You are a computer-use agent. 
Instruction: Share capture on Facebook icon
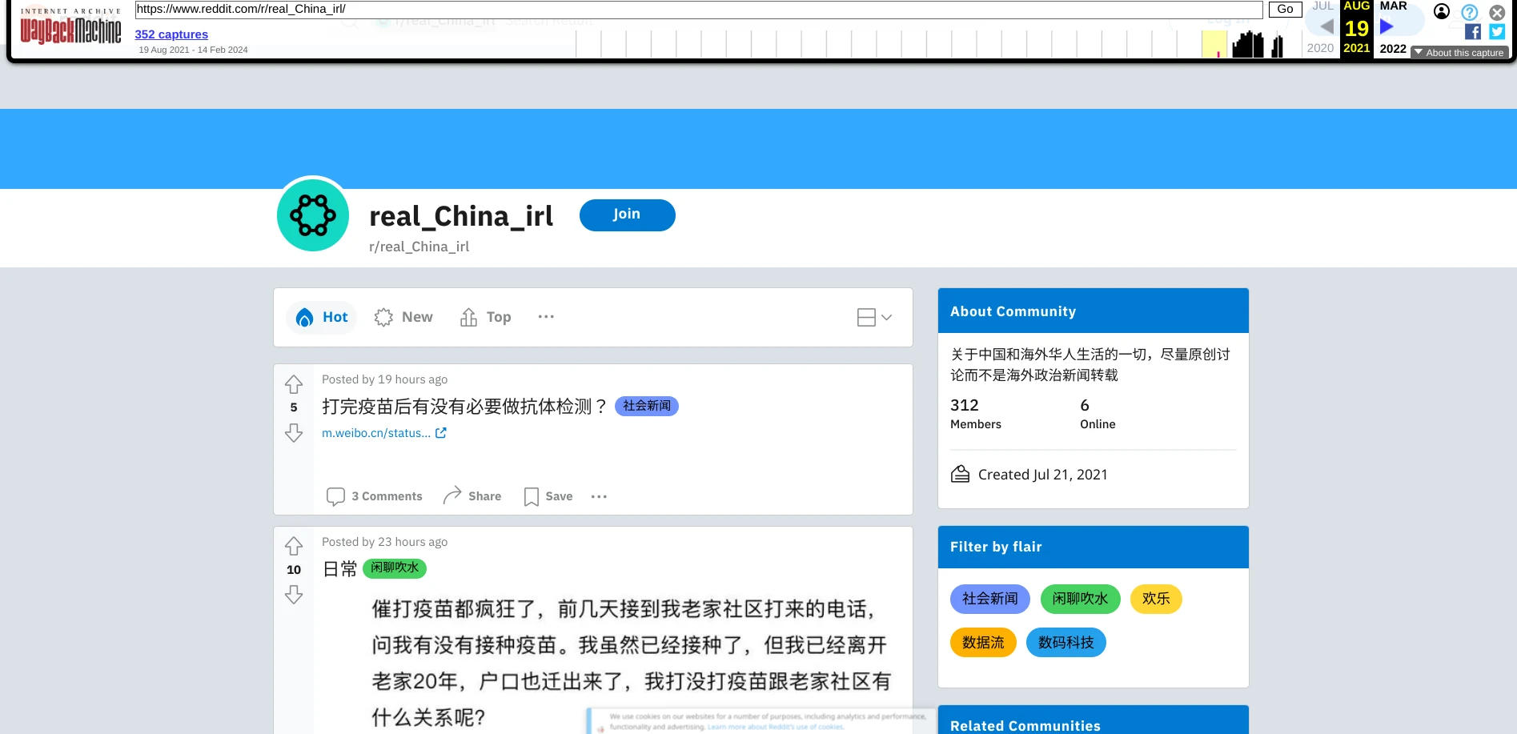tap(1472, 32)
